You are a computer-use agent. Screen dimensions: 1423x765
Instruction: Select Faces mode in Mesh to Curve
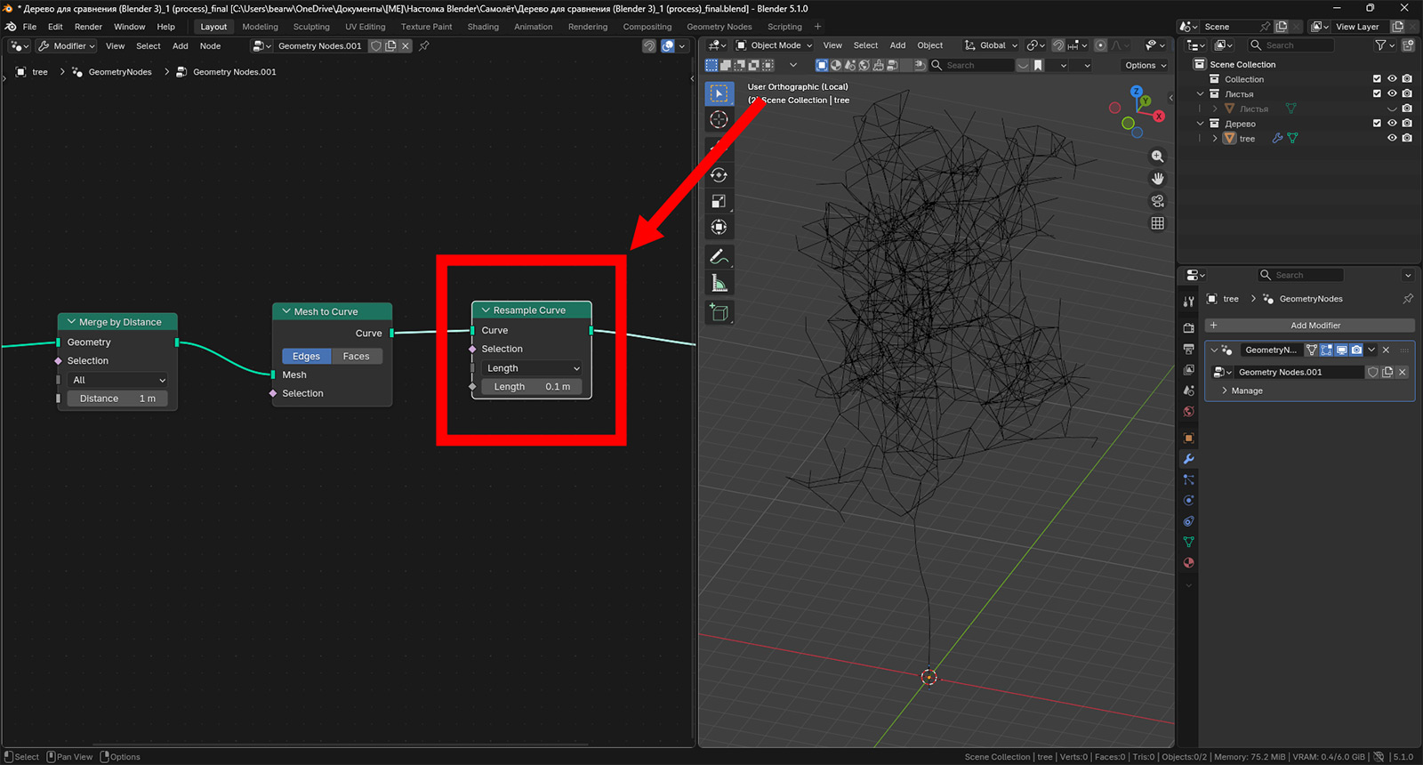point(356,356)
